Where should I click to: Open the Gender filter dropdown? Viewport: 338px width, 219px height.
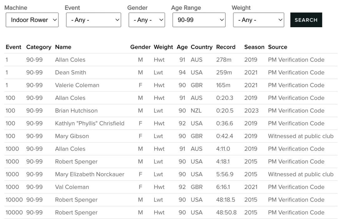(x=146, y=20)
